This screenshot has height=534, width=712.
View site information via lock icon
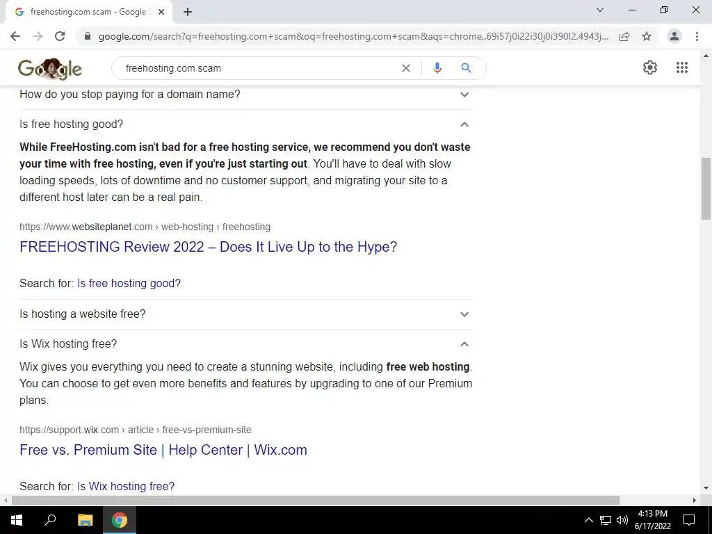click(88, 36)
